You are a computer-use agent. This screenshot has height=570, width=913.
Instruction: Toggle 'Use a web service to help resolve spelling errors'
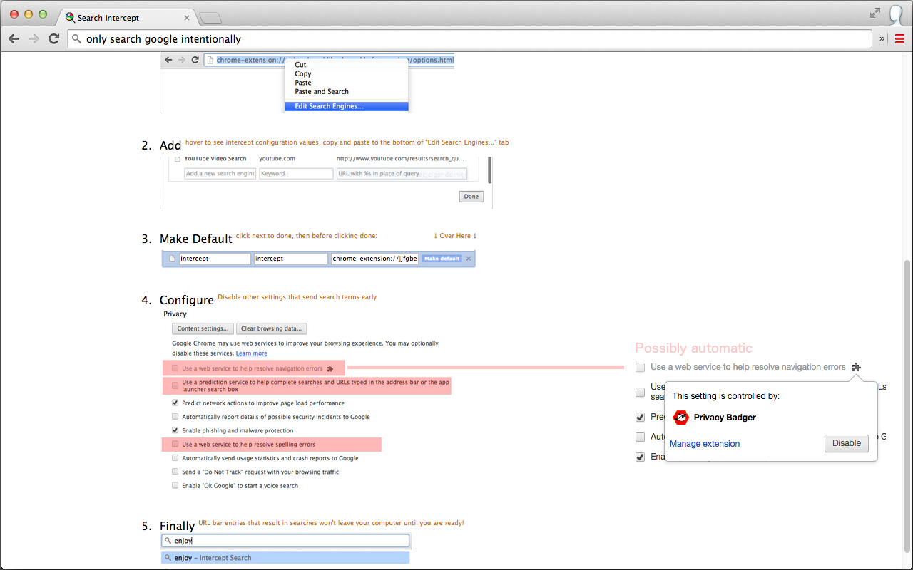pos(175,445)
